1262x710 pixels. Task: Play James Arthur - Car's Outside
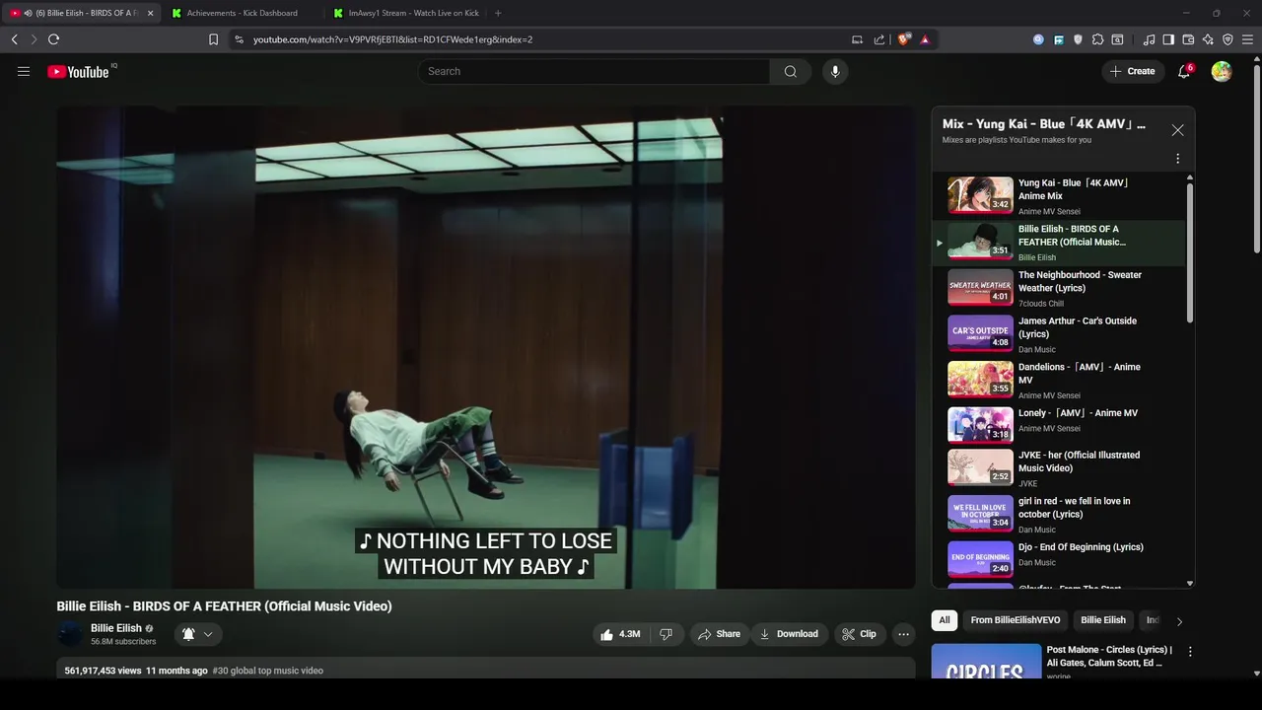click(x=1061, y=333)
